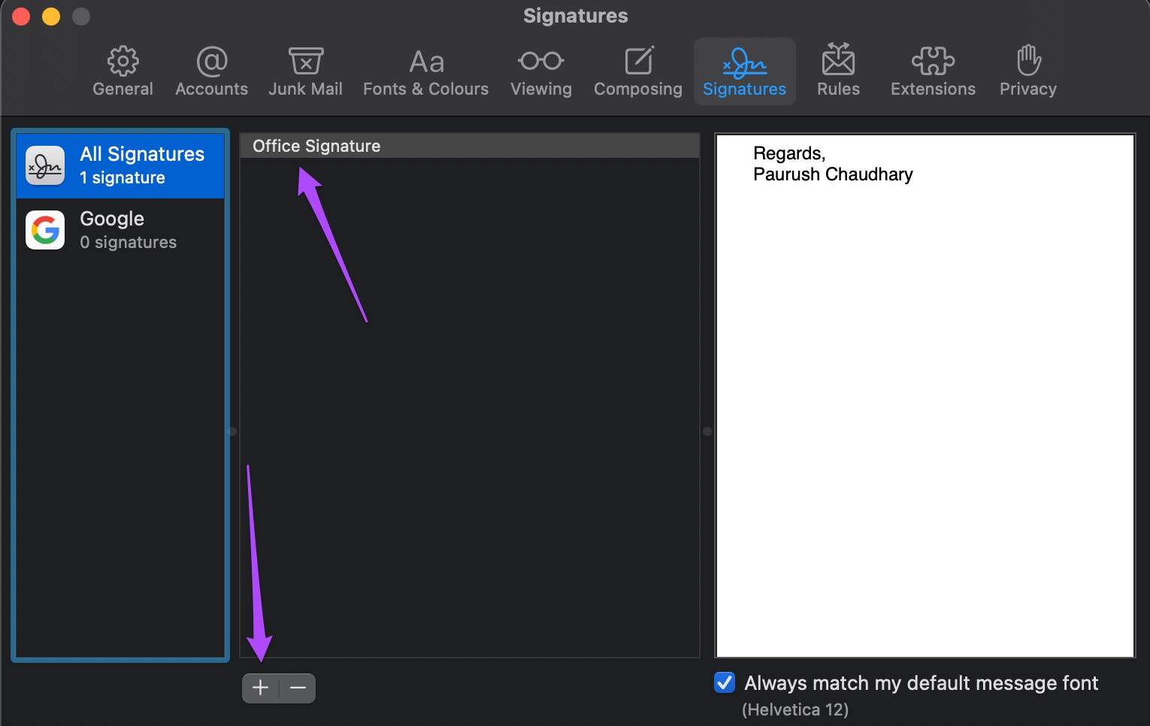The height and width of the screenshot is (726, 1150).
Task: Open the Rules preferences pane
Action: click(x=838, y=72)
